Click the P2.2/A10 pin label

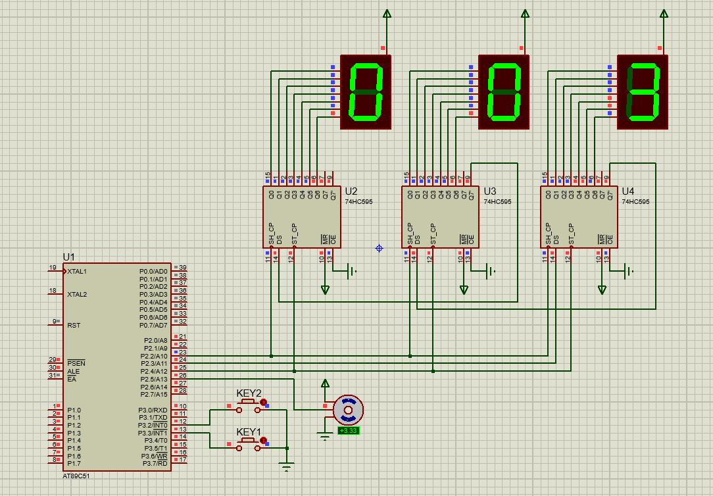tap(154, 356)
